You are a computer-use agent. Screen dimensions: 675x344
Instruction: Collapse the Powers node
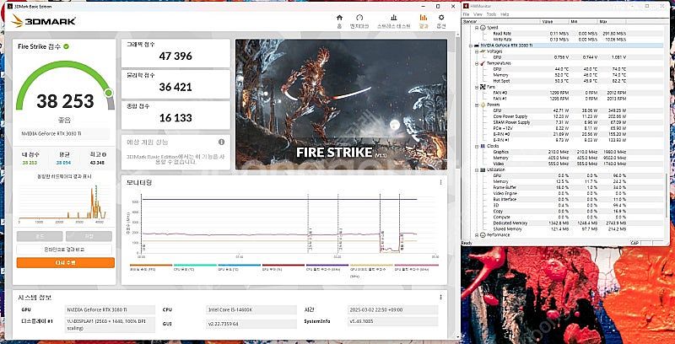point(477,105)
